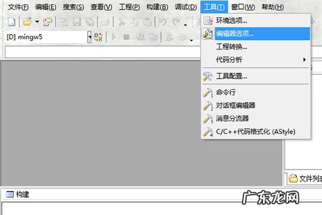Click the greyed-out run triangle icon

point(113,37)
